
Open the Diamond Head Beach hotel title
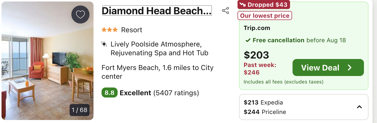tap(157, 11)
